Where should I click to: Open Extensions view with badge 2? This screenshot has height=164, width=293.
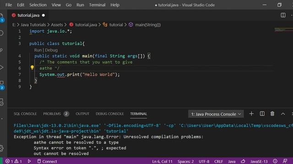point(2,85)
